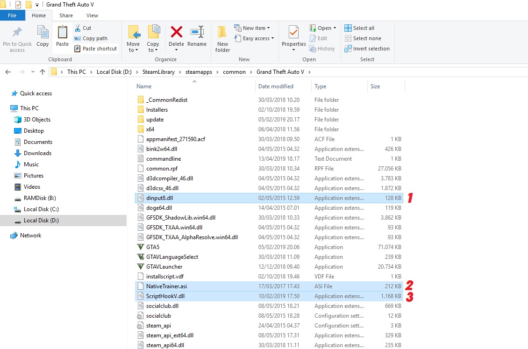Sort by the Size column
The height and width of the screenshot is (349, 528).
click(x=375, y=86)
